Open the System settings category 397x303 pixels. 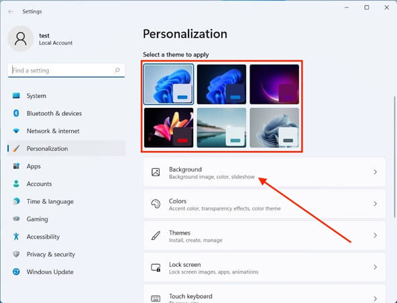coord(66,96)
